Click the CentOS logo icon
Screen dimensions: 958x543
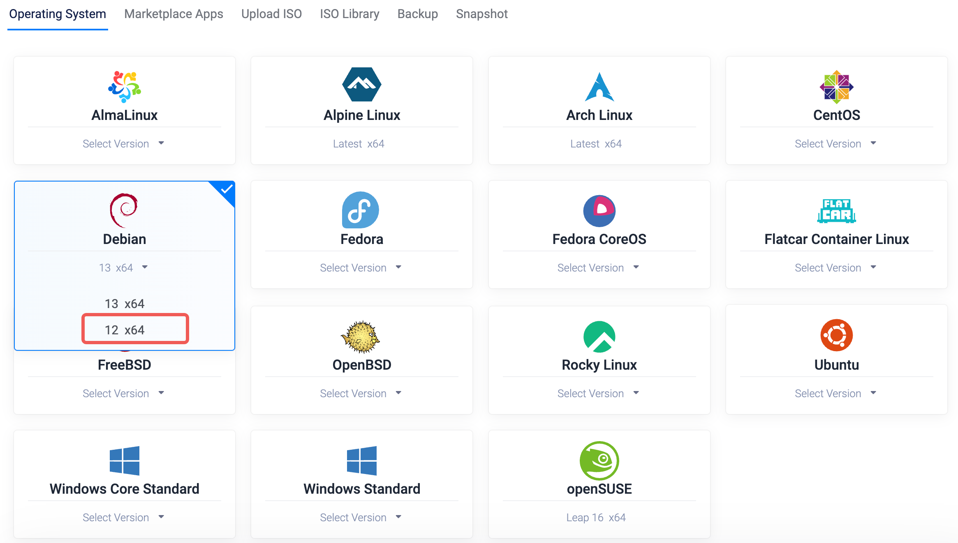coord(837,87)
